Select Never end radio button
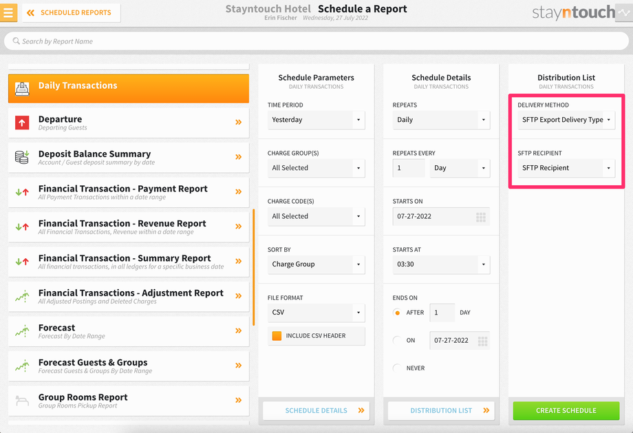633x433 pixels. (x=397, y=368)
